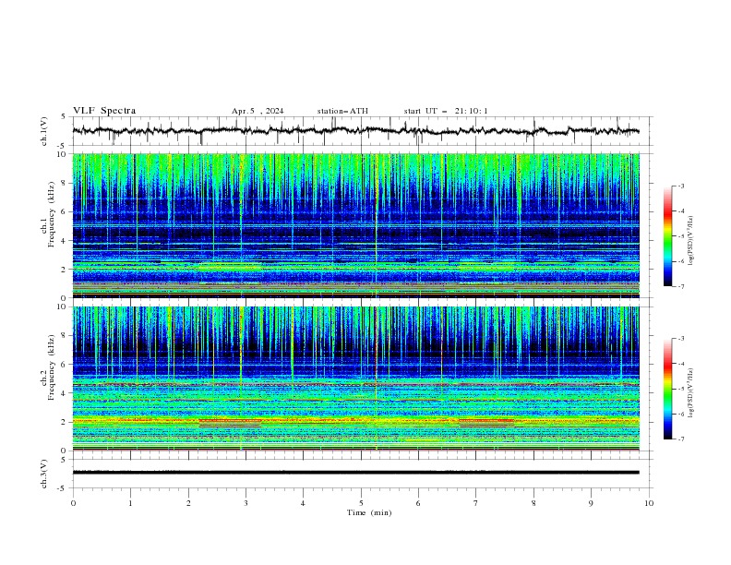Screen dimensions: 731x565
Task: Click the 'ch.1(V)' axis label
Action: tap(44, 131)
